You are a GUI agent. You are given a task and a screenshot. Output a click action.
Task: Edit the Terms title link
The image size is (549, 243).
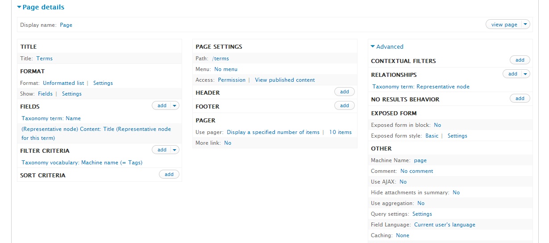[x=45, y=59]
